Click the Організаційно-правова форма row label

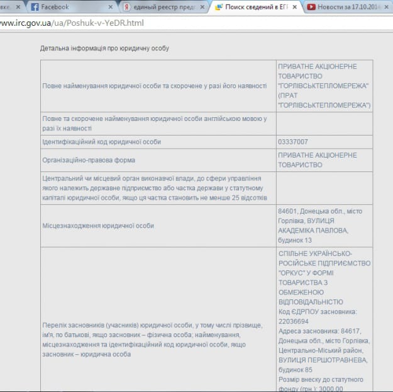click(89, 160)
